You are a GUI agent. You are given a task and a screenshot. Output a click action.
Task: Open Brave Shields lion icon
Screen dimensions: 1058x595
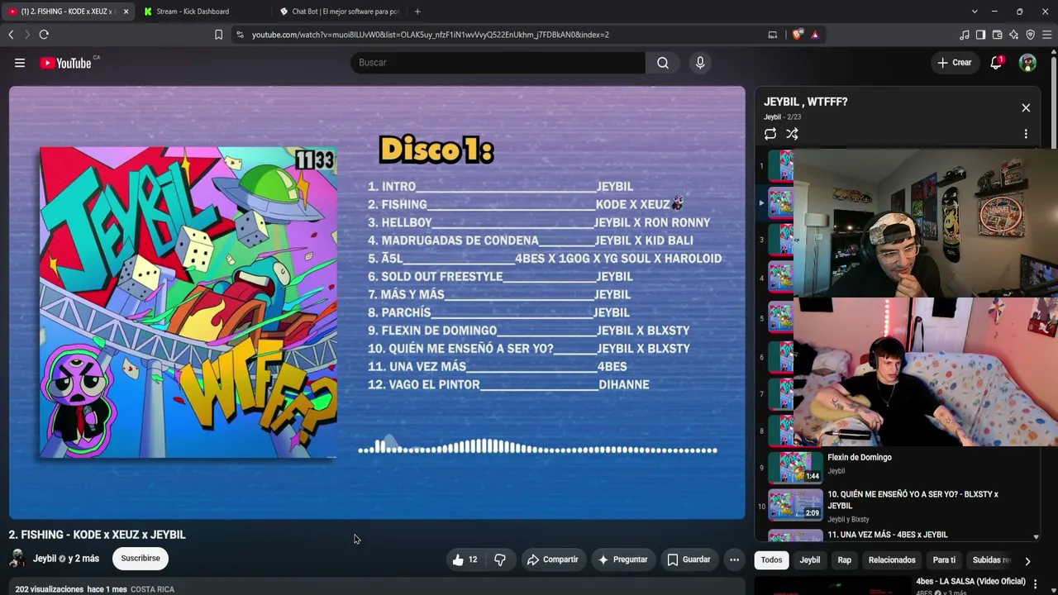[x=797, y=35]
